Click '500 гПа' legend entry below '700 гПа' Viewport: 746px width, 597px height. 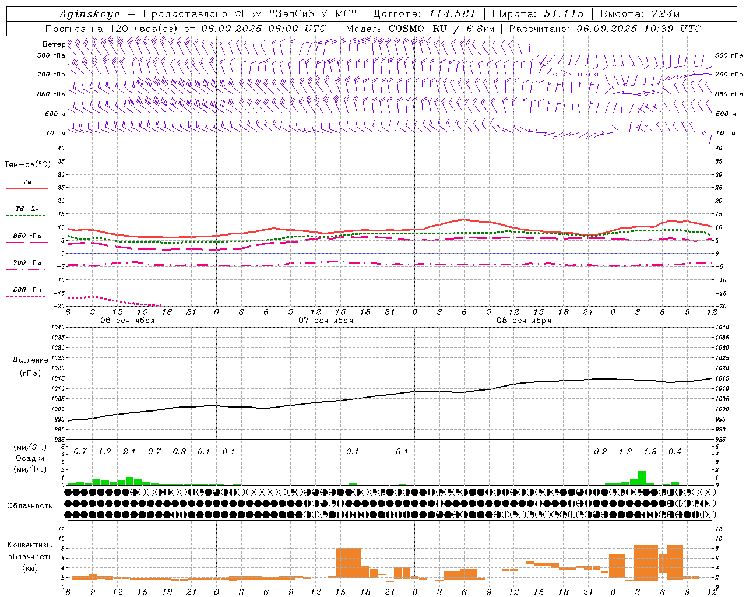pyautogui.click(x=27, y=290)
